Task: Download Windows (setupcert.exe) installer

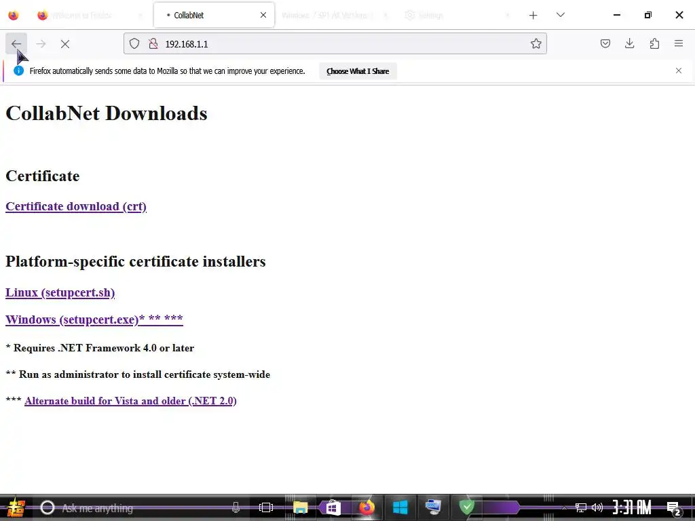Action: [x=94, y=320]
